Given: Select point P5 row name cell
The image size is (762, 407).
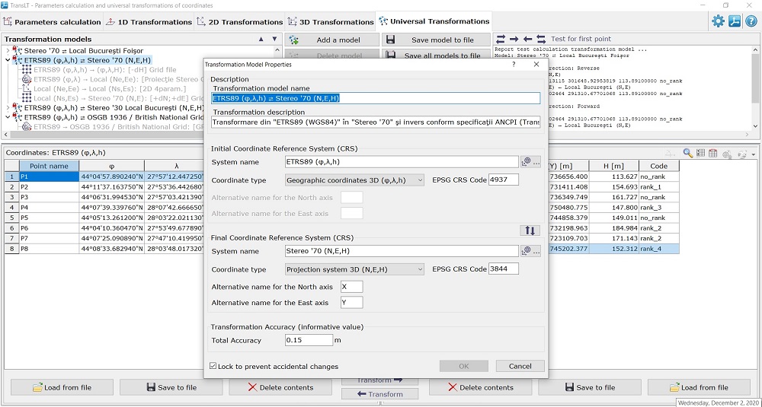Looking at the screenshot, I should coord(49,218).
